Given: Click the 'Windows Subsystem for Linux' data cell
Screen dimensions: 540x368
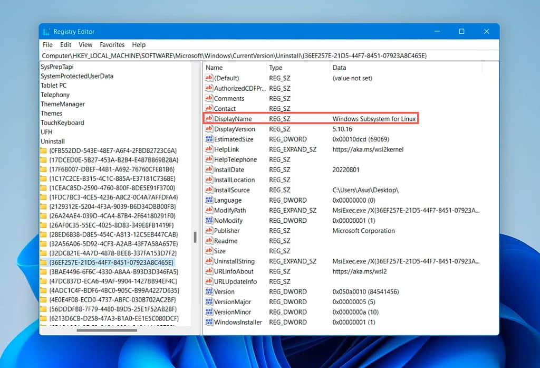Looking at the screenshot, I should pos(374,119).
